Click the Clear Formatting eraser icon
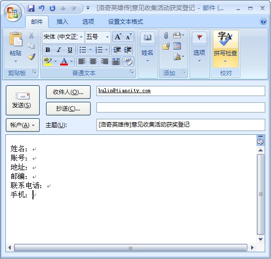This screenshot has width=271, height=259. coord(128,62)
